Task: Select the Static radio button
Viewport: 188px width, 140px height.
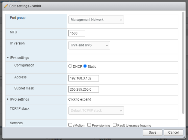Action: [x=85, y=66]
